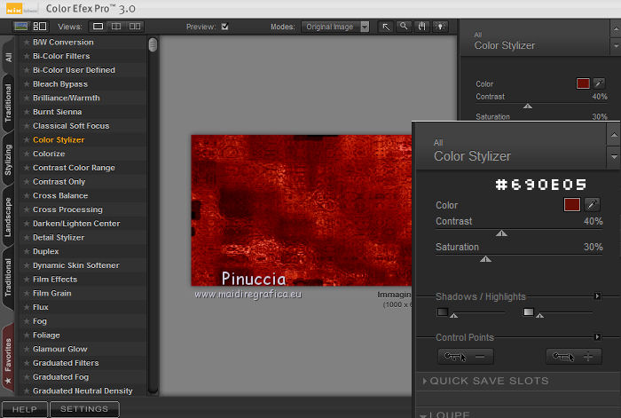
Task: Click the arrow selection tool
Action: pyautogui.click(x=386, y=27)
